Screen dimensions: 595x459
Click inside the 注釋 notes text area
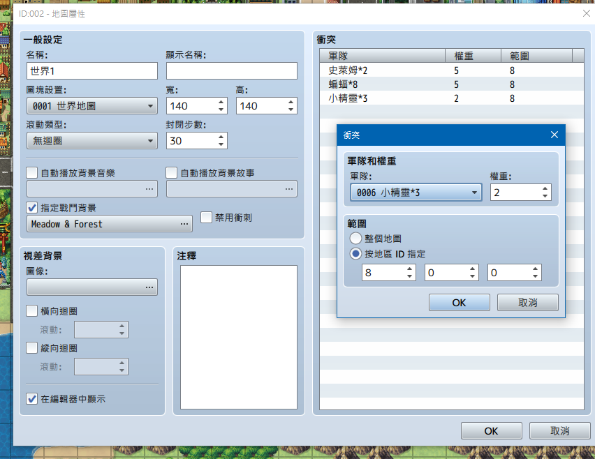tap(239, 337)
